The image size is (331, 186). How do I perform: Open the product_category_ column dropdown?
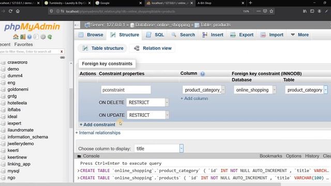pyautogui.click(x=203, y=90)
